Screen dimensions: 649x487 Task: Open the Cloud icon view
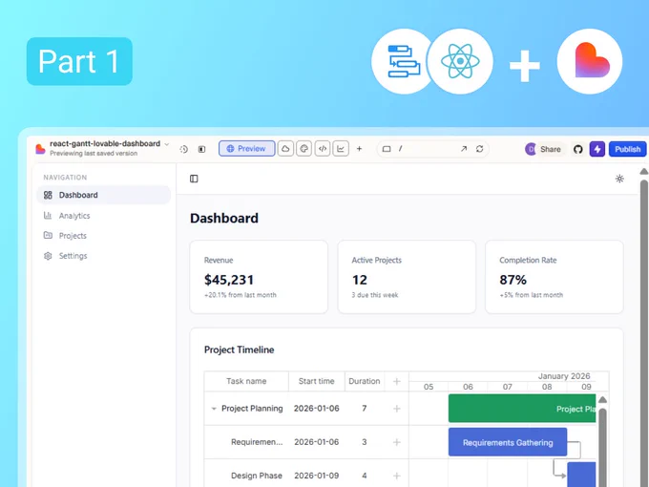(x=285, y=149)
